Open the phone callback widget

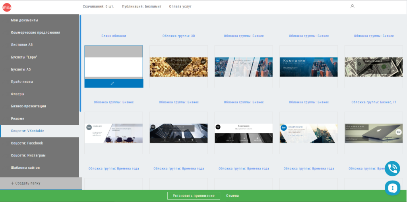pyautogui.click(x=392, y=169)
